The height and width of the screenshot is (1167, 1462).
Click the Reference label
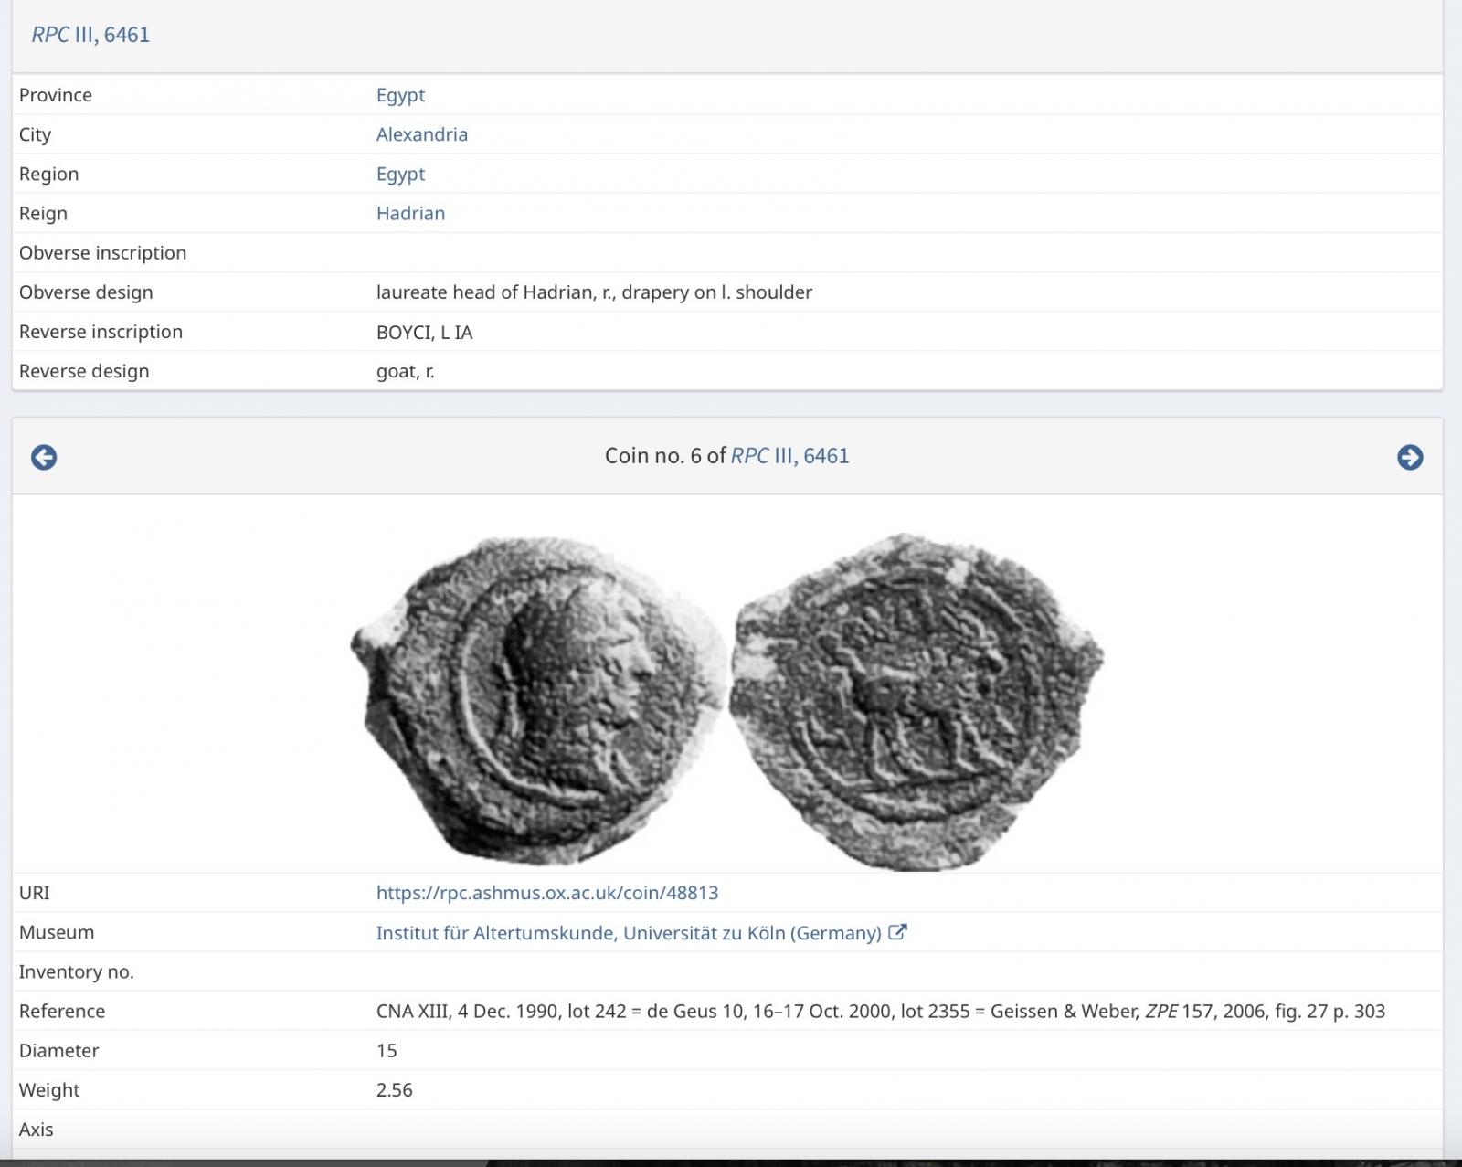[x=62, y=1012]
